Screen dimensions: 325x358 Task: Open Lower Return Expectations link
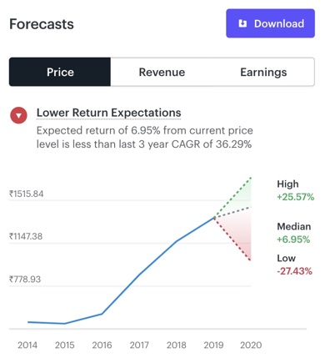click(108, 113)
